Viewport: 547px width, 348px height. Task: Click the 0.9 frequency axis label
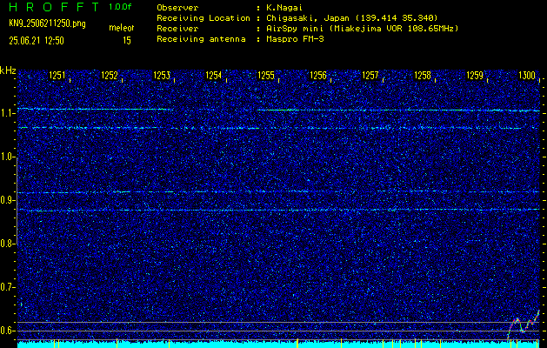pos(7,200)
